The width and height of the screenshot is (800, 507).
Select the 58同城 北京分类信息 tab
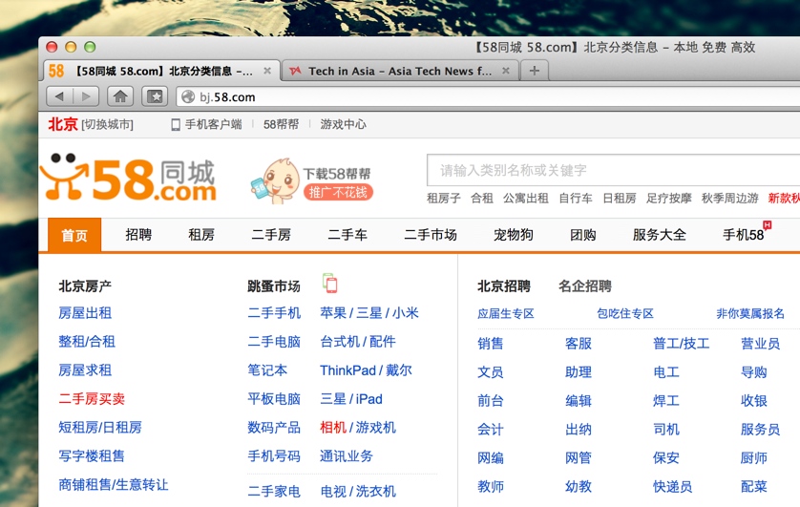pyautogui.click(x=161, y=71)
